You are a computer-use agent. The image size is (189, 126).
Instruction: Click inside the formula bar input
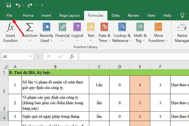134,56
